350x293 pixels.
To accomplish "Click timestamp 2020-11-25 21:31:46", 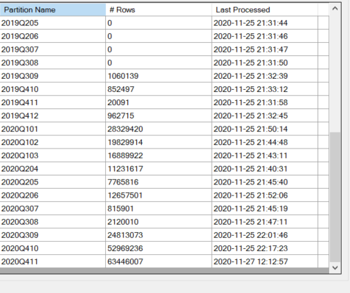I will (250, 36).
